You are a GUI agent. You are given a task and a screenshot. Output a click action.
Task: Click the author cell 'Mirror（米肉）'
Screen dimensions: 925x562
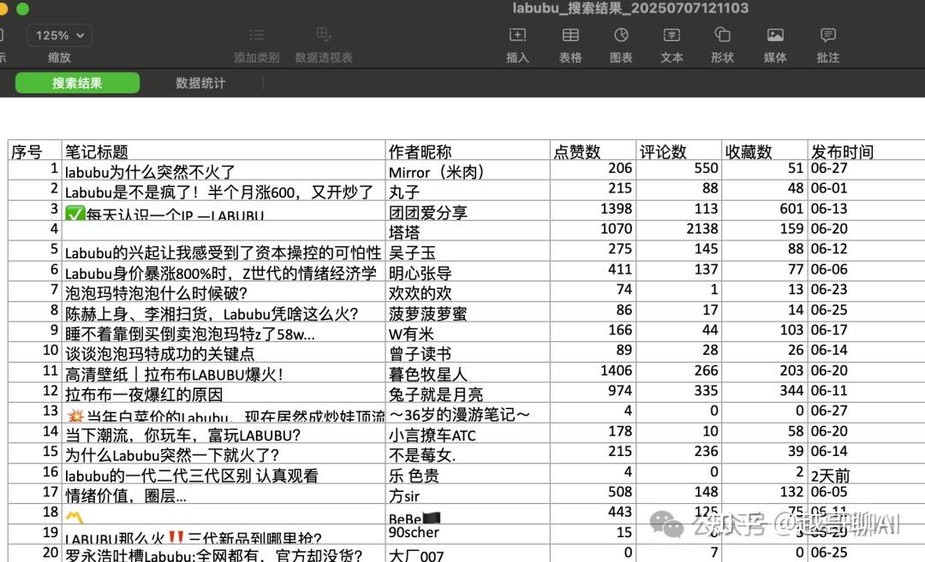pyautogui.click(x=468, y=171)
